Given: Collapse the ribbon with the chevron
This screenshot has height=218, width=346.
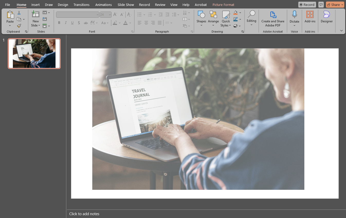Looking at the screenshot, I should [341, 31].
